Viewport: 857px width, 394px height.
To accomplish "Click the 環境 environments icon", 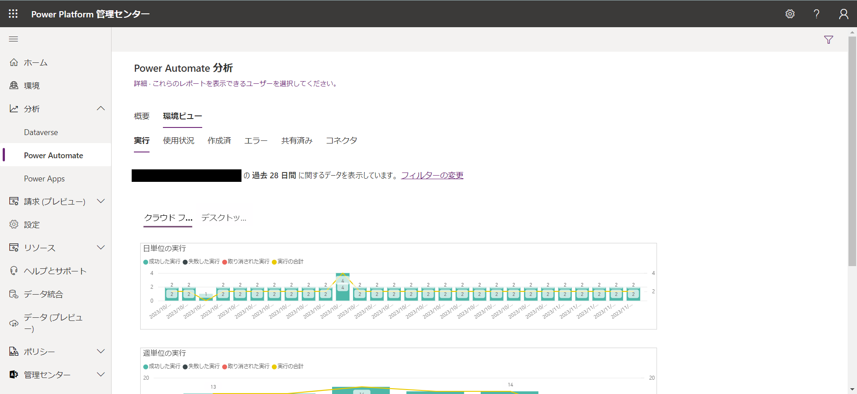I will click(x=14, y=85).
